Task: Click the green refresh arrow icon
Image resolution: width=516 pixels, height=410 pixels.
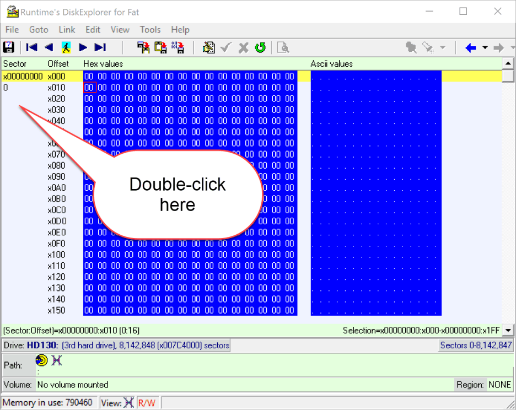Action: (260, 47)
